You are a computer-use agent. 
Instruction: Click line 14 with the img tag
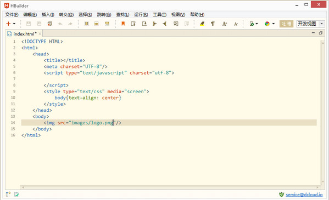[x=169, y=123]
